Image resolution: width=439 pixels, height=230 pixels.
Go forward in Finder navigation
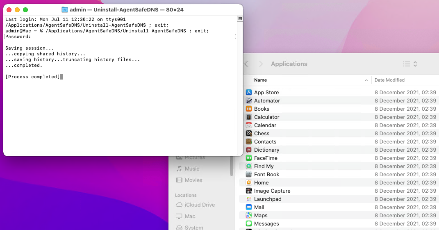[261, 64]
